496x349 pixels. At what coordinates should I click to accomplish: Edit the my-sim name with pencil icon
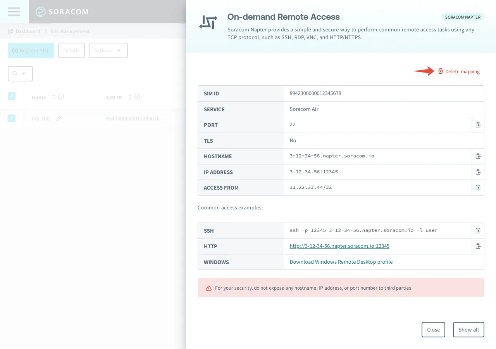[x=59, y=119]
